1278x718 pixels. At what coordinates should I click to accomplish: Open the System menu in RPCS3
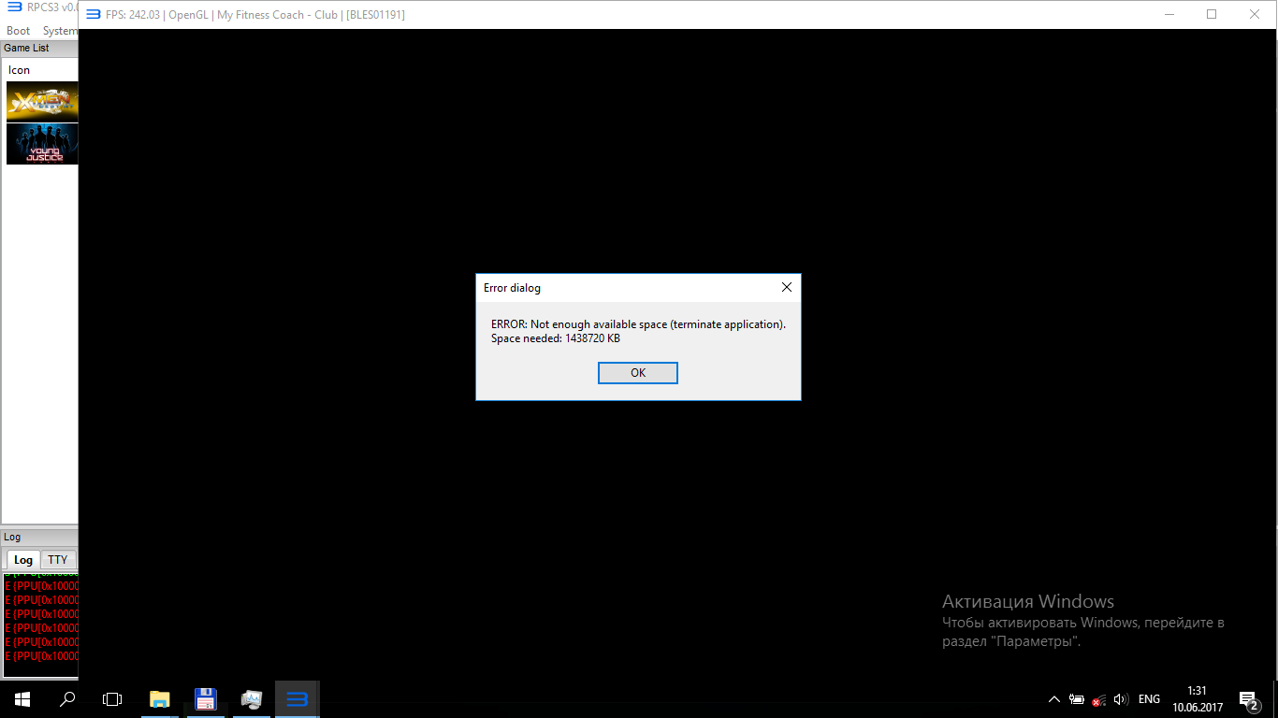[x=60, y=31]
